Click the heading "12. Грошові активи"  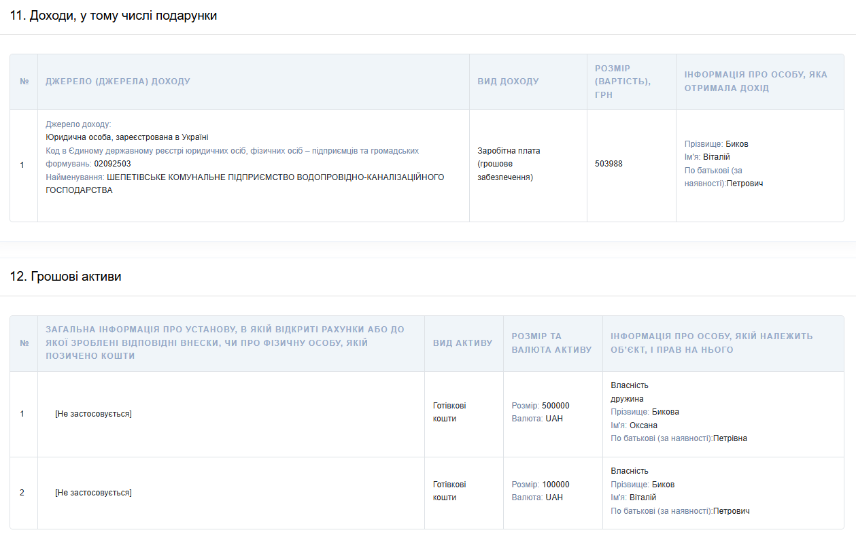(x=66, y=277)
